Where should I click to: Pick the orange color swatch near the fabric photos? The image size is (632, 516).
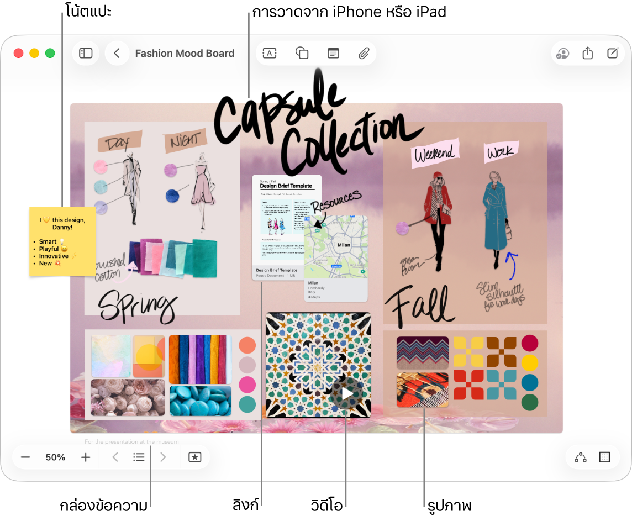tap(247, 345)
